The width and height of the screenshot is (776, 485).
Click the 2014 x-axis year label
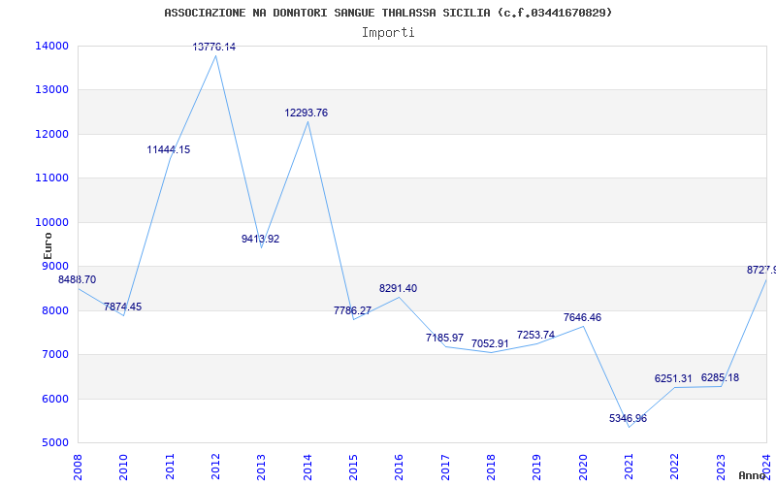point(307,467)
